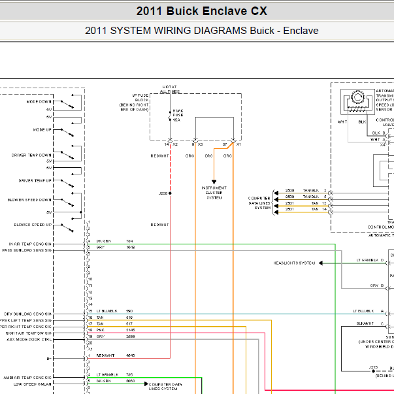
Task: Select the PNK wire label at pin 18
Action: point(100,330)
